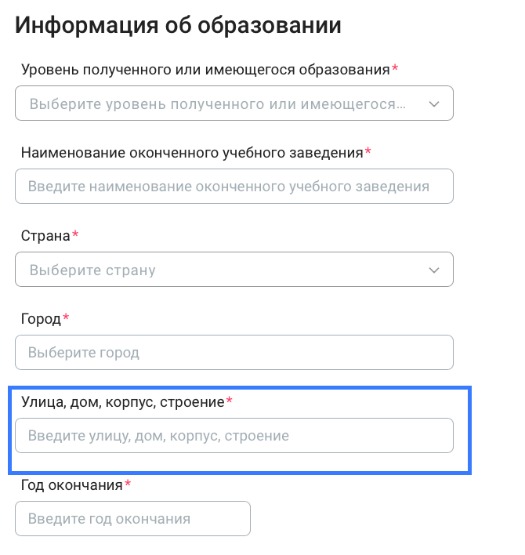
Task: Click the asterisk after 'Улица, дом, корпус, строение'
Action: (x=230, y=401)
